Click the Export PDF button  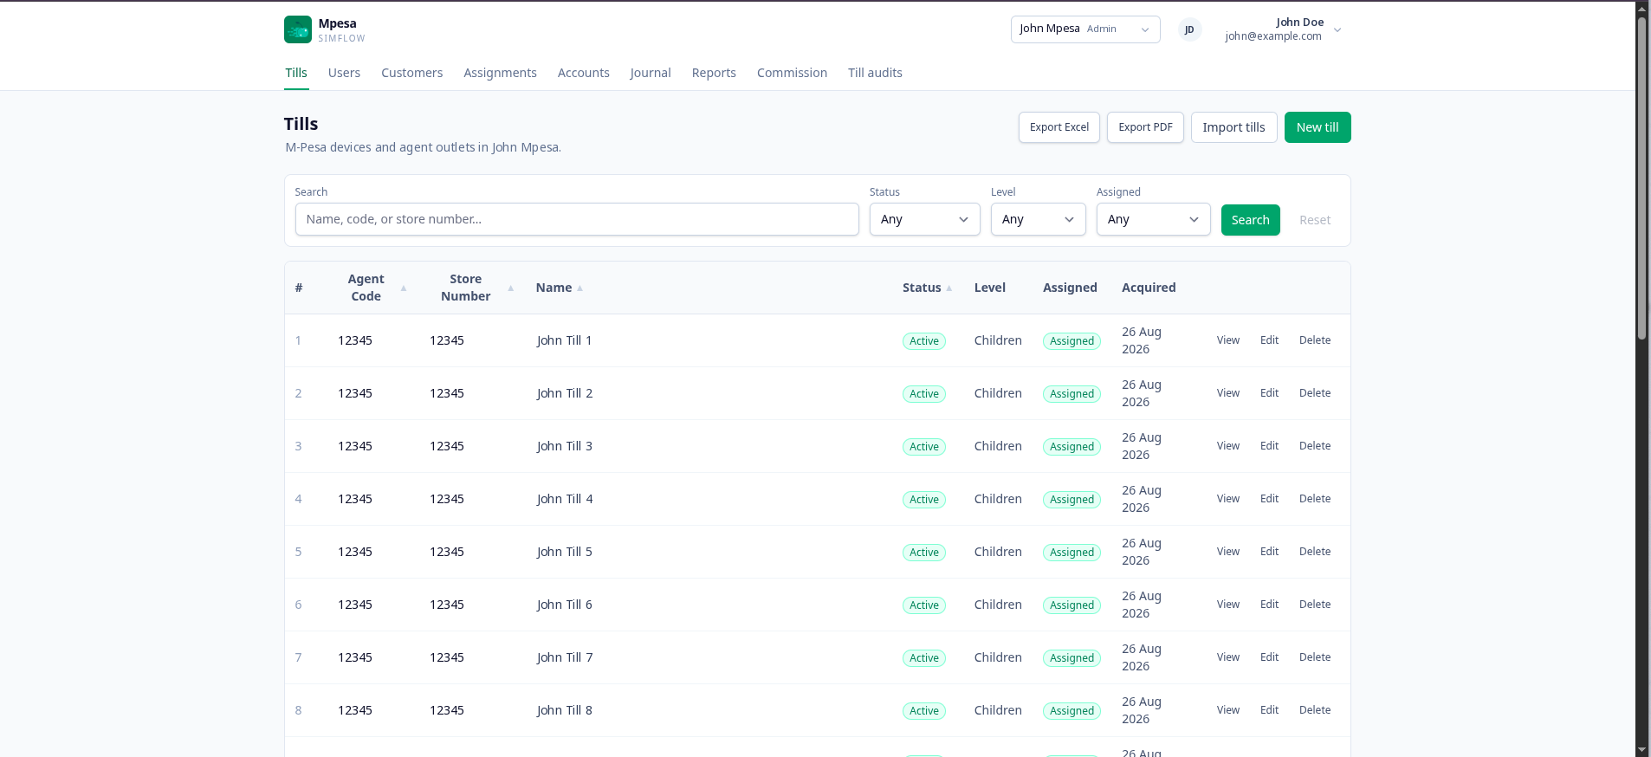[1145, 127]
